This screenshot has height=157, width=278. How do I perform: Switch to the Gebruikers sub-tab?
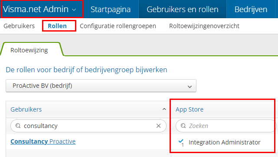click(x=19, y=26)
